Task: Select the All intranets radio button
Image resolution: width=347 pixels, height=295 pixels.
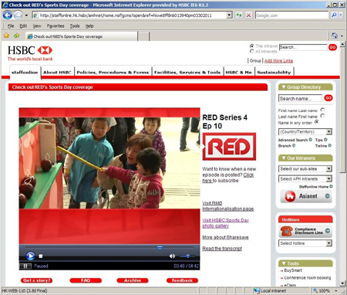Action: pos(252,52)
